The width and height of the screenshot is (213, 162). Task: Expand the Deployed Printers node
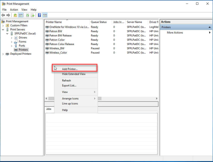3,54
